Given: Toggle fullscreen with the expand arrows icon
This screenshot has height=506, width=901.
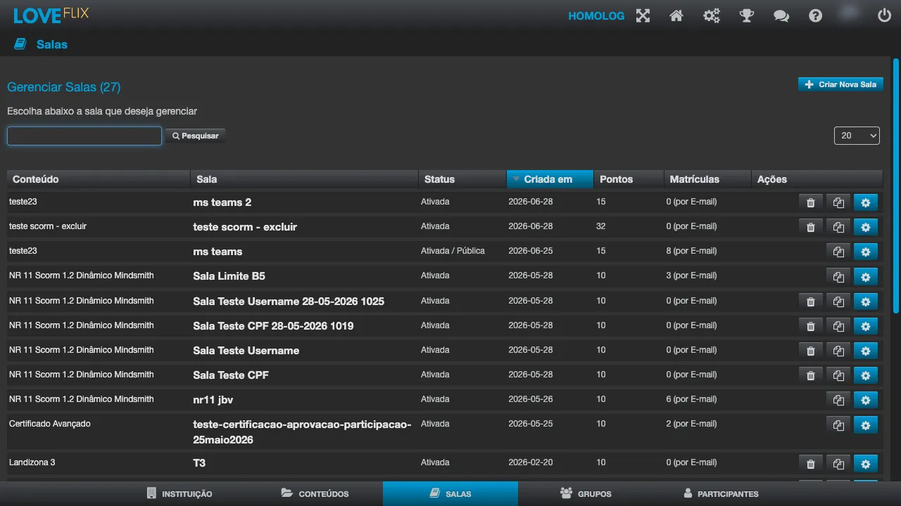Looking at the screenshot, I should pos(643,15).
